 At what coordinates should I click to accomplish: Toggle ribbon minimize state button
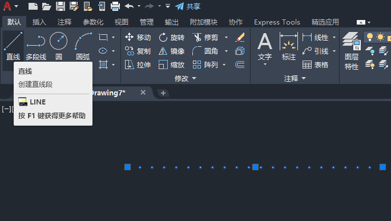(361, 22)
